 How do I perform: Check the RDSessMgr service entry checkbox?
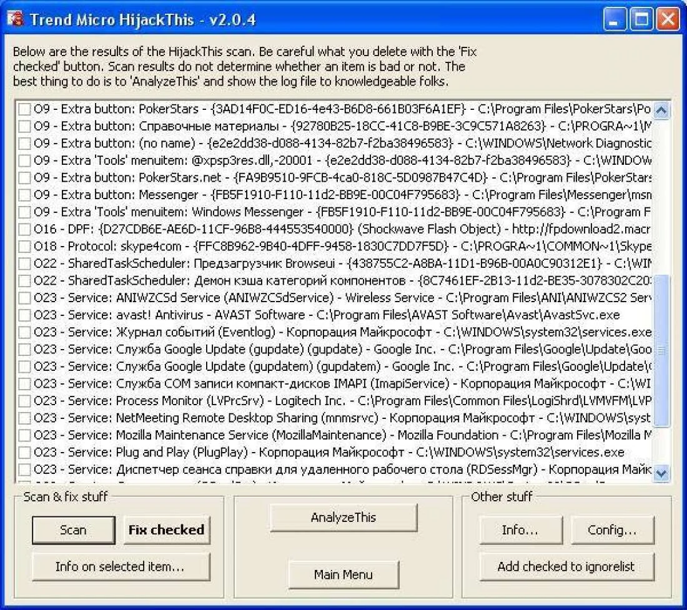(24, 470)
